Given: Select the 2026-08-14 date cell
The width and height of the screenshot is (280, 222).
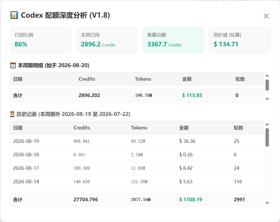Looking at the screenshot, I should (x=26, y=182).
